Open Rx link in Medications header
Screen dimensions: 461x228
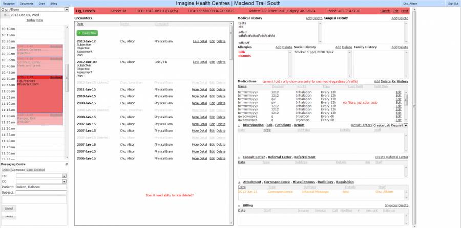(x=393, y=81)
